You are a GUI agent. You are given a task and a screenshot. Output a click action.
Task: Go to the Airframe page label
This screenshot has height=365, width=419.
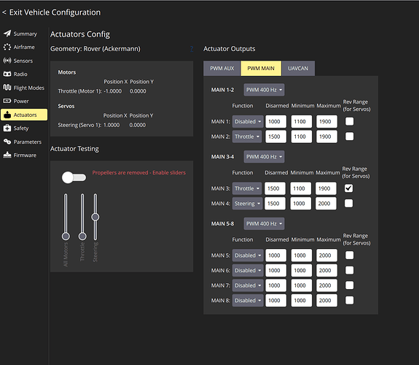(24, 47)
